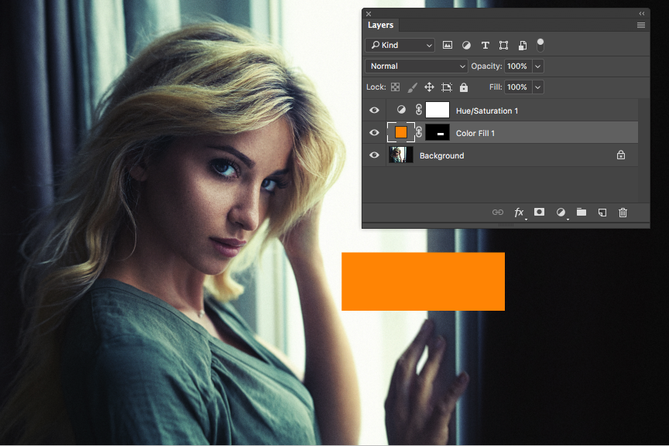
Task: Open the orange Color Fill 1 swatch
Action: (x=401, y=132)
